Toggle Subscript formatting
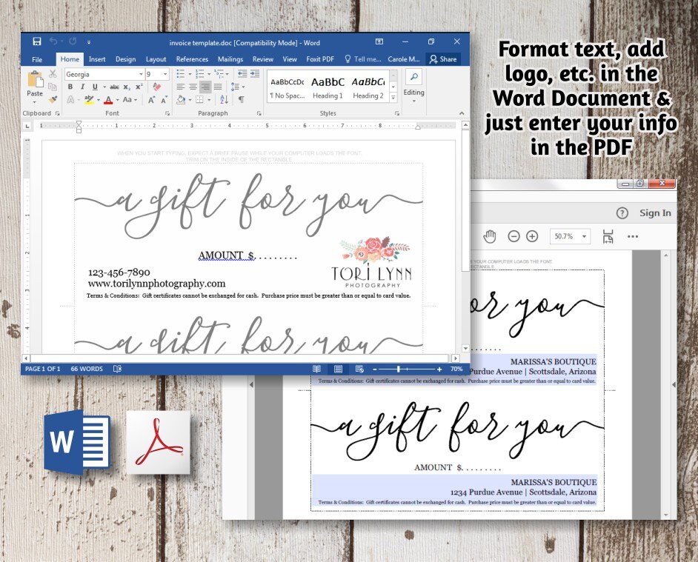 click(127, 87)
